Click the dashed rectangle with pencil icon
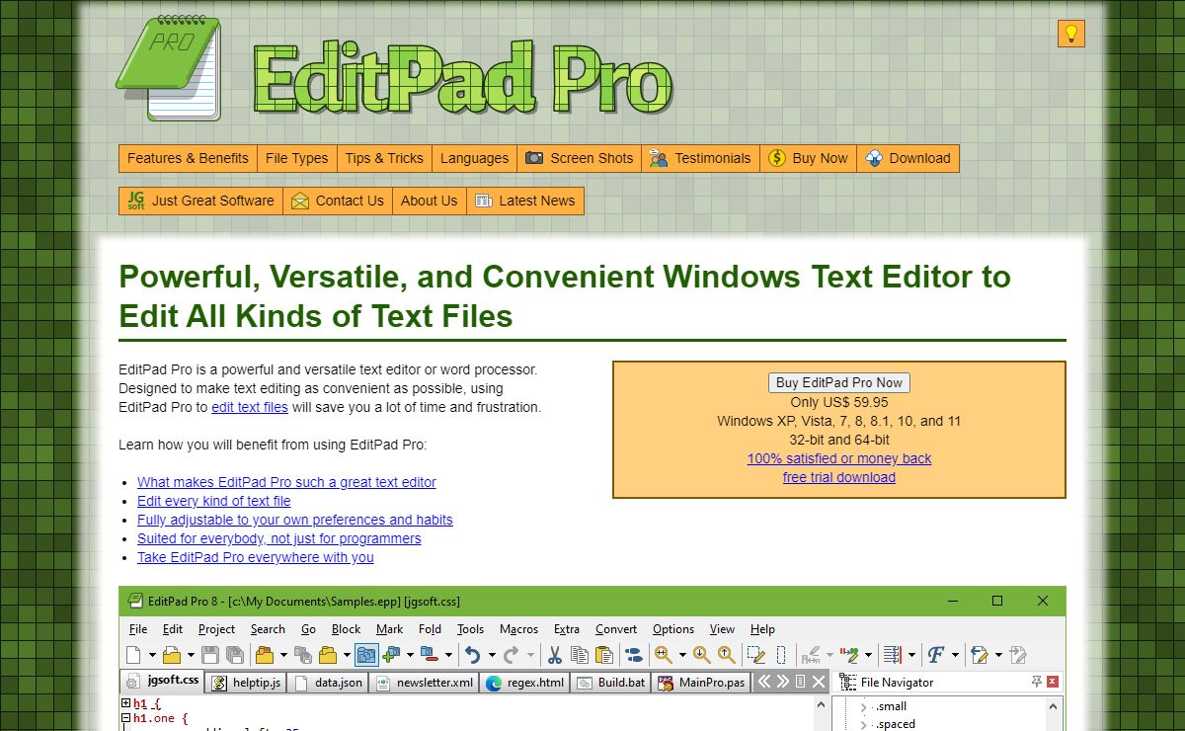The width and height of the screenshot is (1185, 731). [756, 654]
